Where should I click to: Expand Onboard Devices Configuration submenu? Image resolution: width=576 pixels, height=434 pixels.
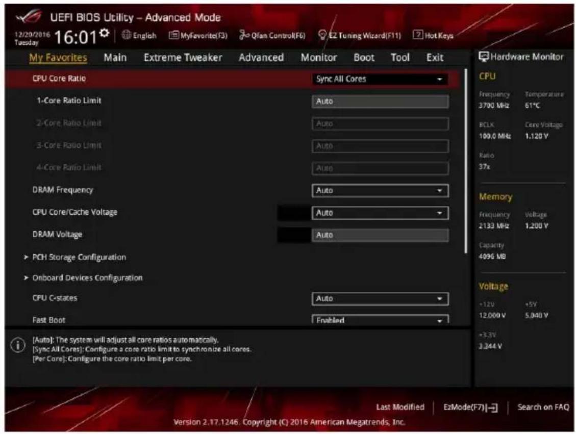pyautogui.click(x=87, y=278)
